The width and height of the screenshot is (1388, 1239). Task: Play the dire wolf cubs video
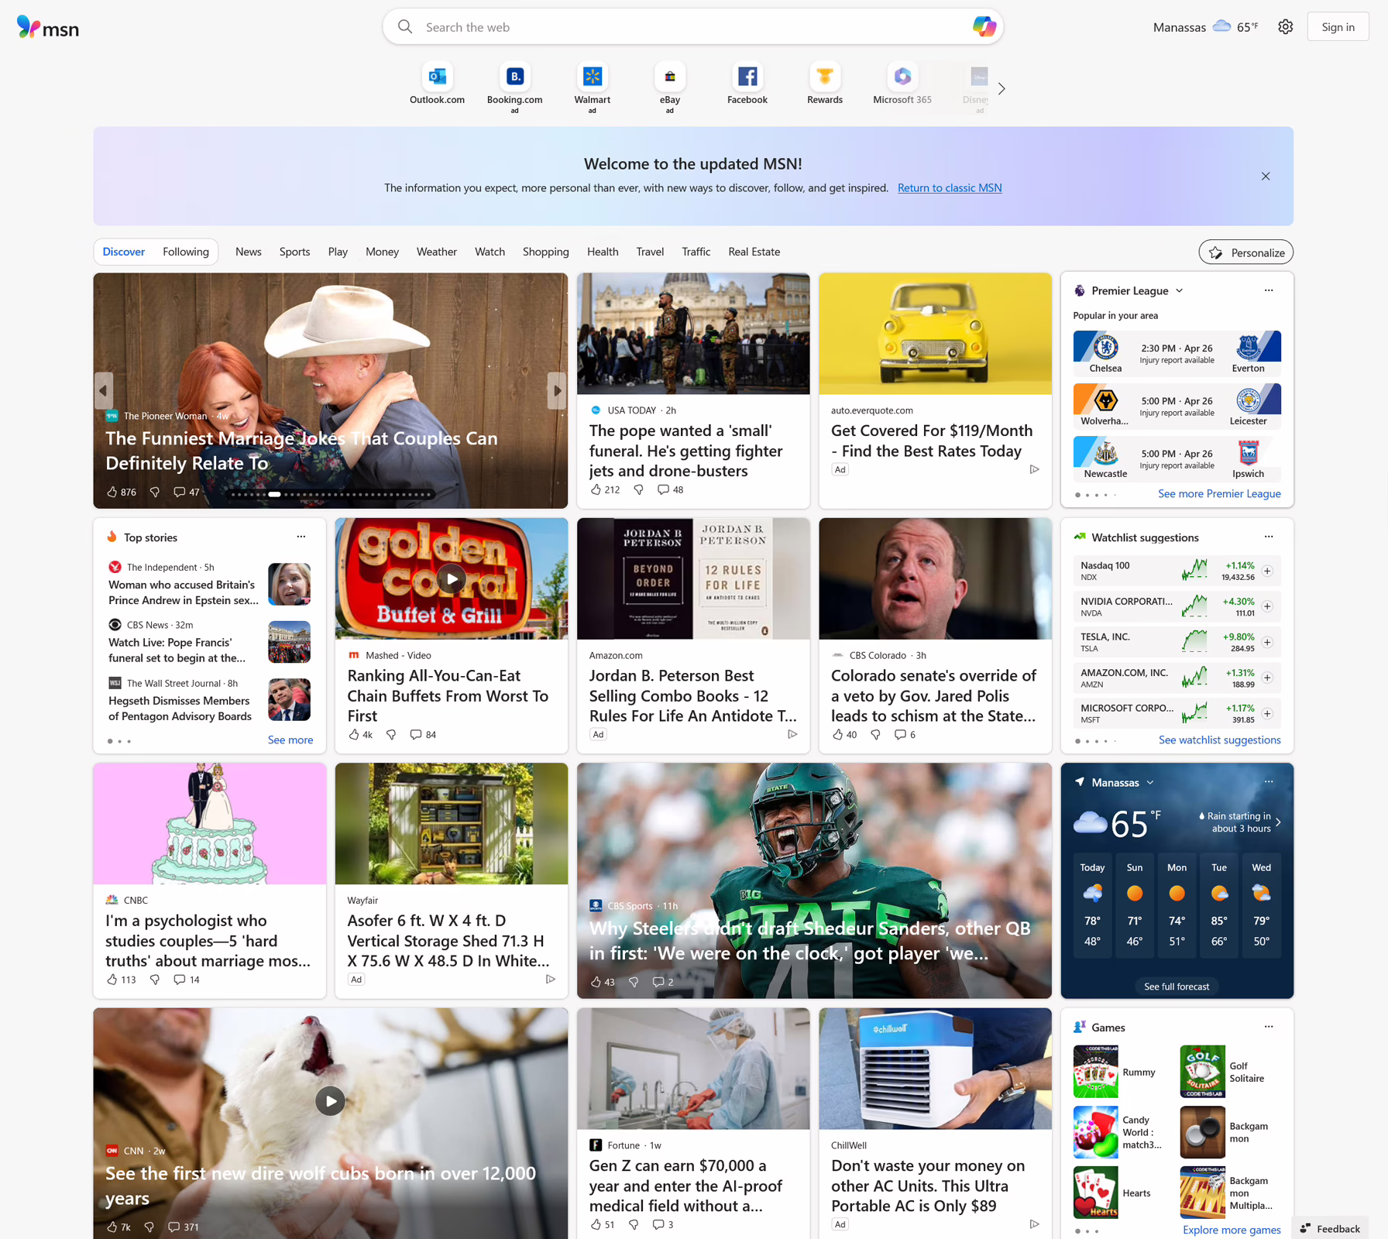(x=331, y=1101)
